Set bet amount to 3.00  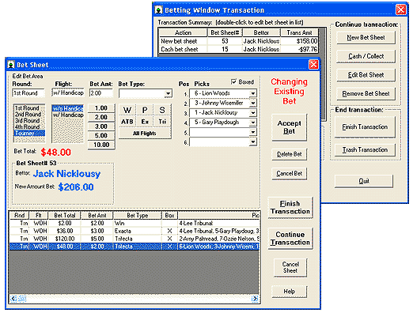101,126
